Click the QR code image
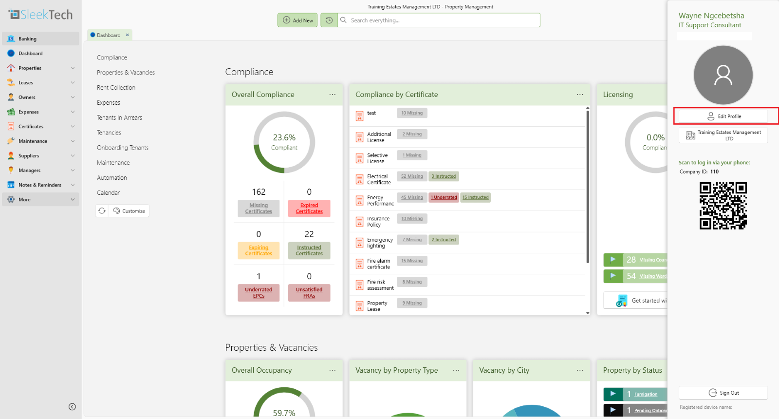The height and width of the screenshot is (419, 779). [x=723, y=206]
